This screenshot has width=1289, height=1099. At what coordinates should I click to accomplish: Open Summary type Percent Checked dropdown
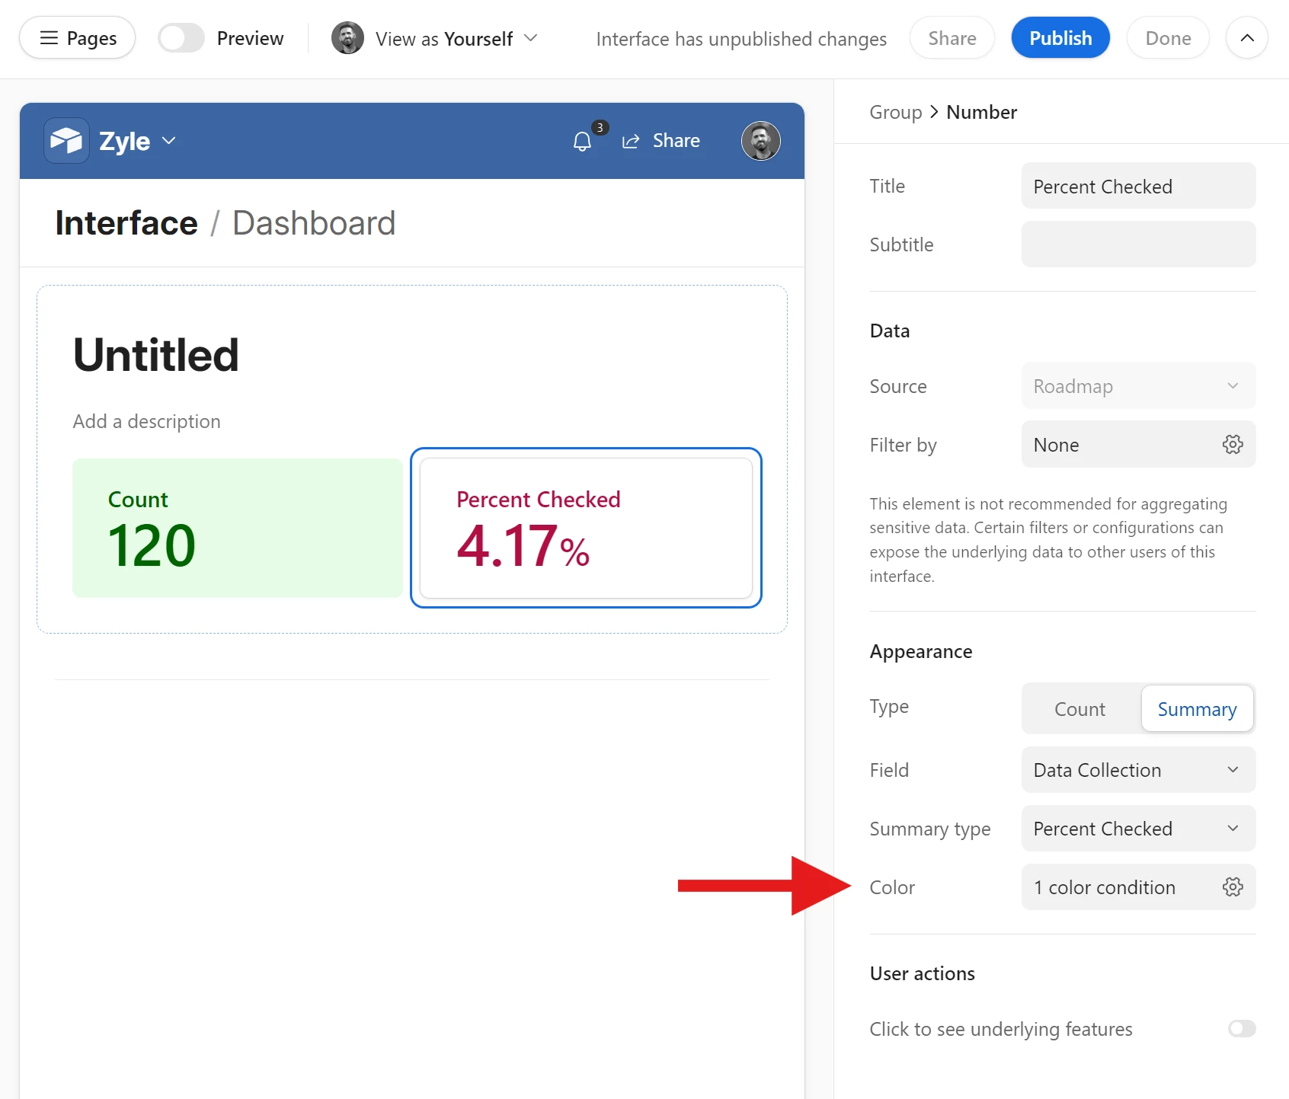[1138, 829]
